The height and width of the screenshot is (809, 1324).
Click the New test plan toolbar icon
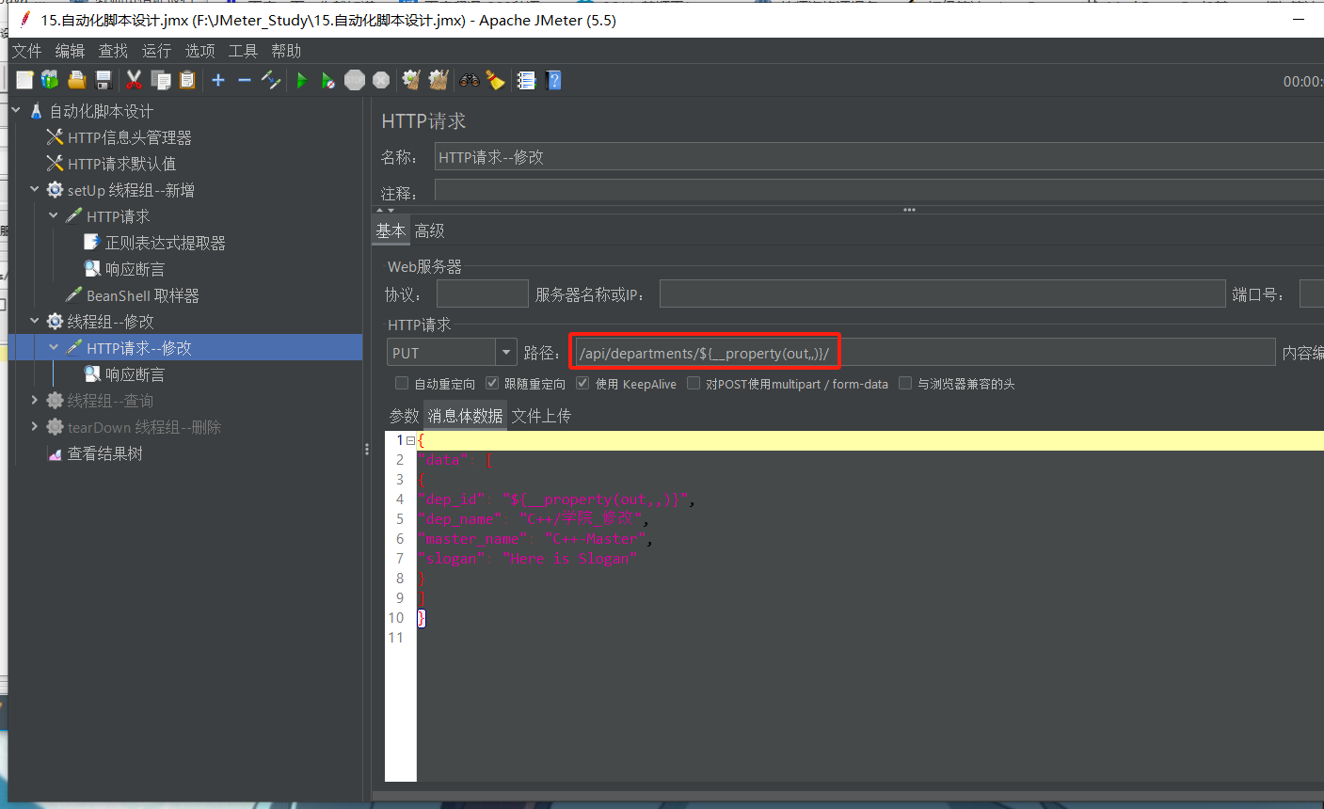coord(24,80)
